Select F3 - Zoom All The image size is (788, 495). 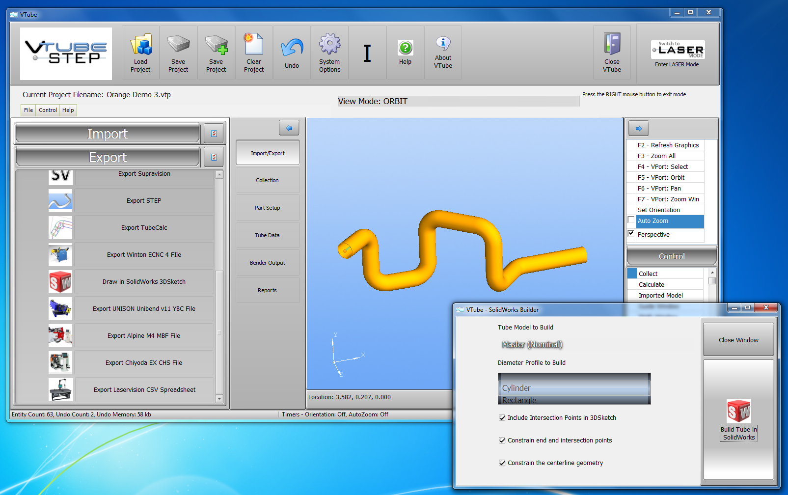tap(670, 156)
